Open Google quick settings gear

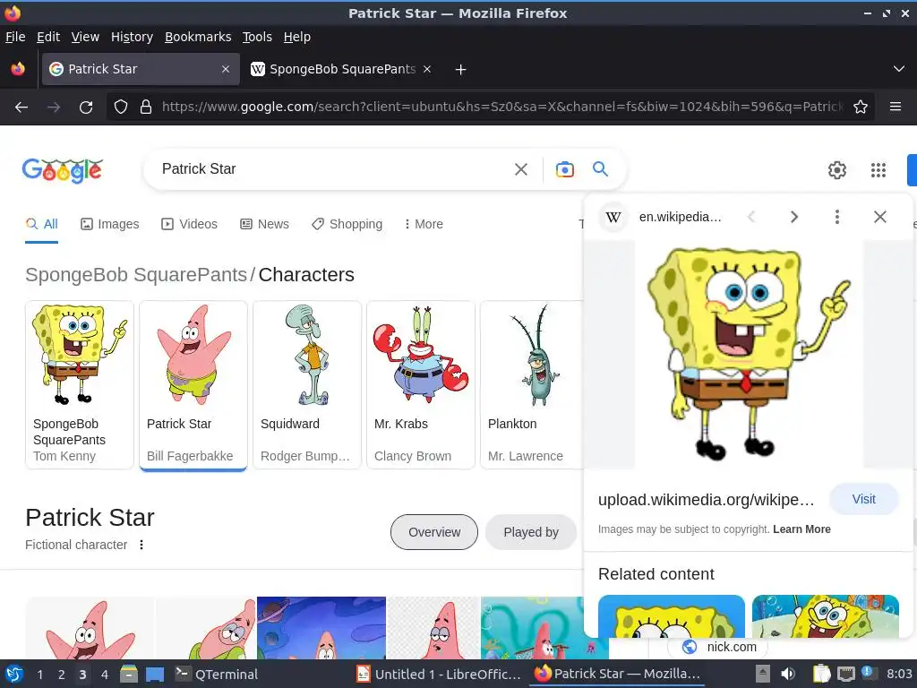coord(837,170)
